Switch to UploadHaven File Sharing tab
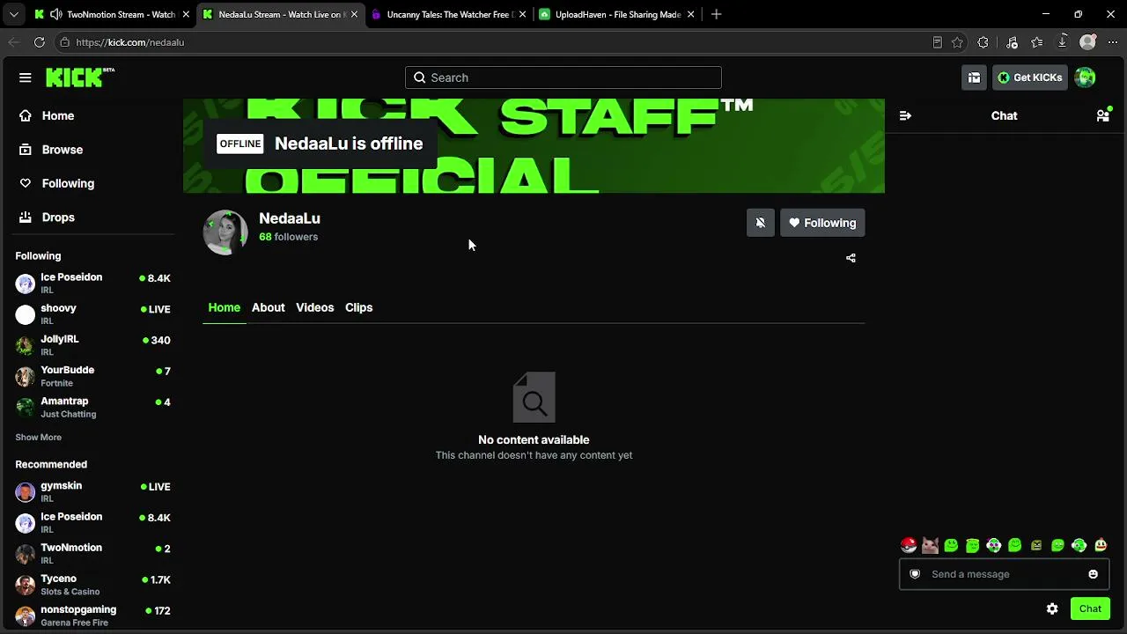1127x634 pixels. pyautogui.click(x=616, y=14)
